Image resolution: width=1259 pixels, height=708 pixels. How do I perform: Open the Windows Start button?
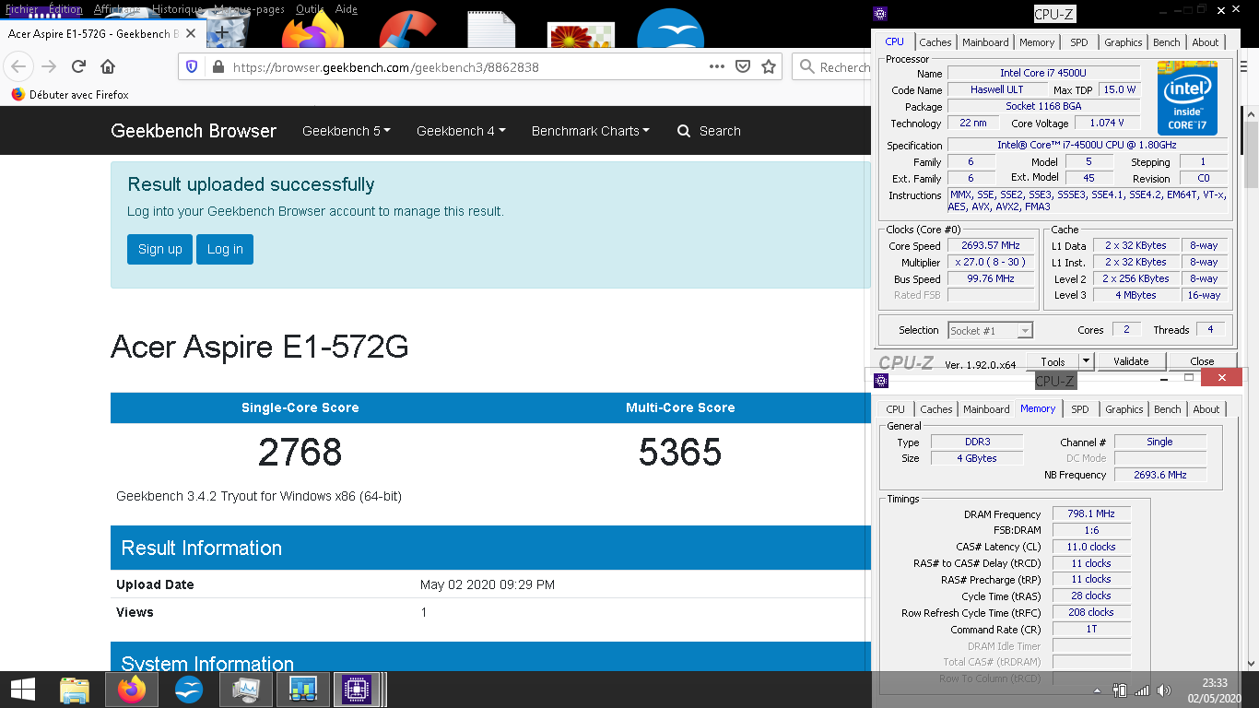click(22, 689)
